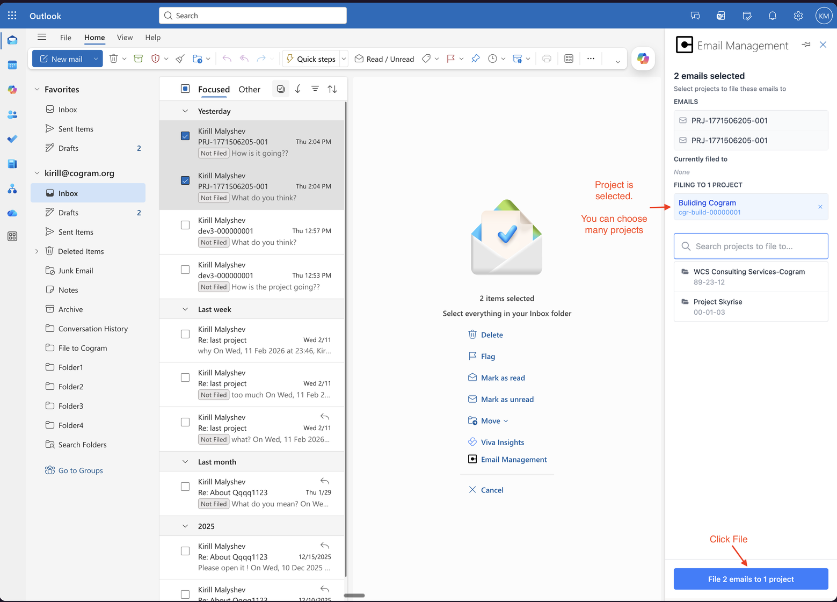Uncheck the selected 'What do you think?' PRJ email
Image resolution: width=837 pixels, height=602 pixels.
tap(185, 180)
